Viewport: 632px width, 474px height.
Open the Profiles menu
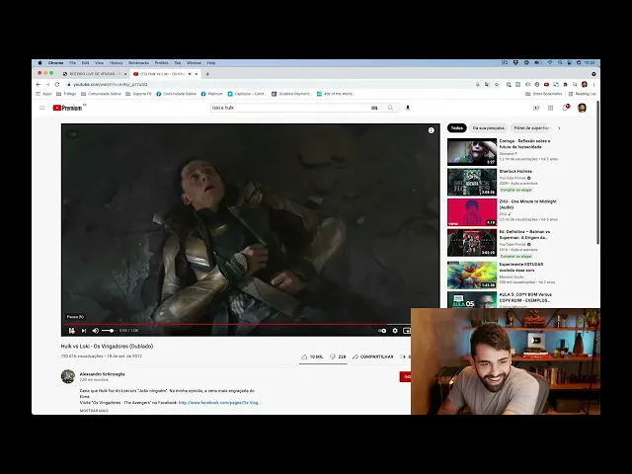coord(161,63)
